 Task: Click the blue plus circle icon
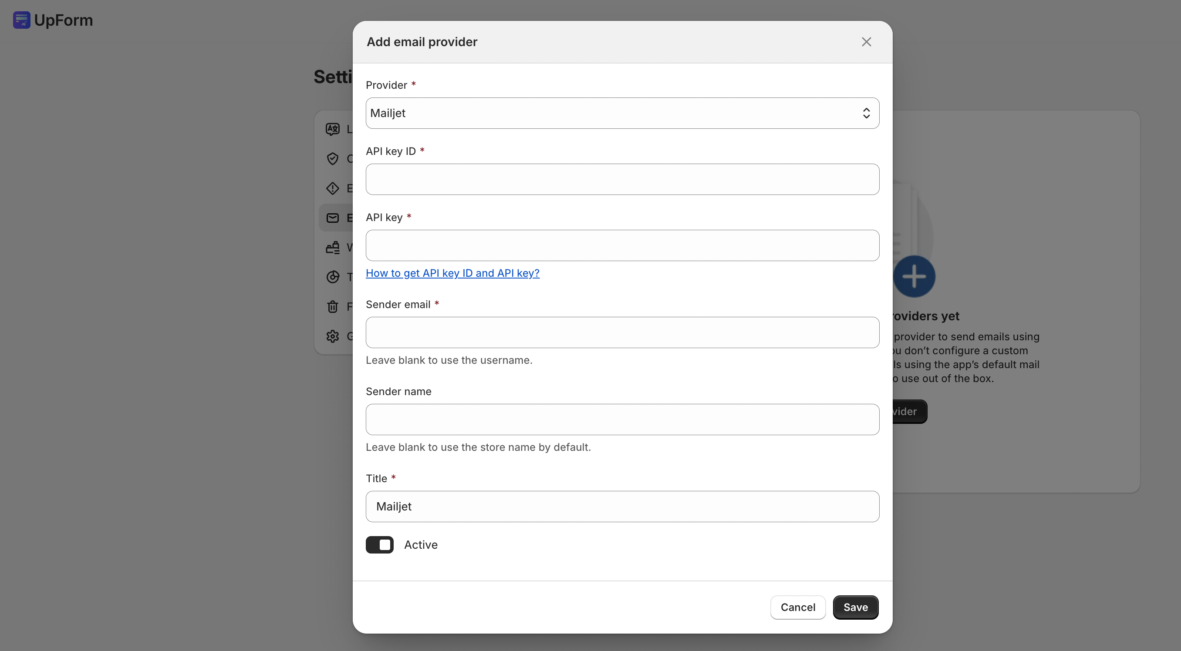914,277
